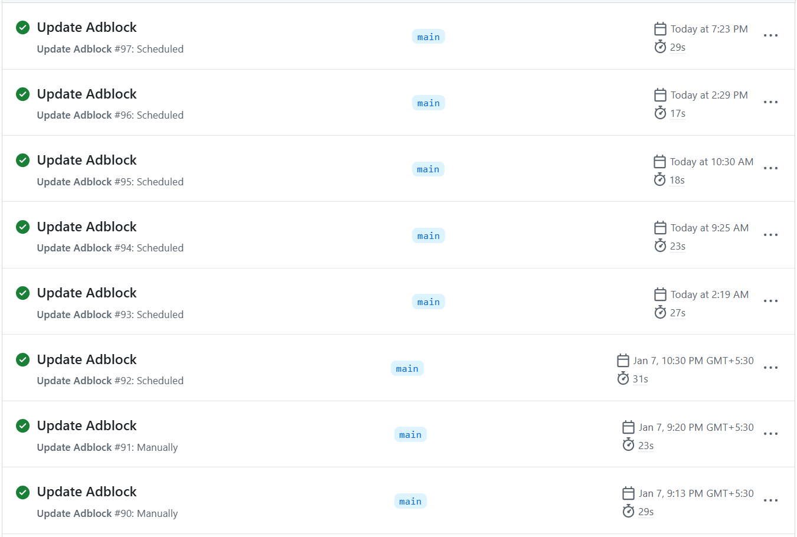Click the success status icon for run #91
797x537 pixels.
(23, 426)
